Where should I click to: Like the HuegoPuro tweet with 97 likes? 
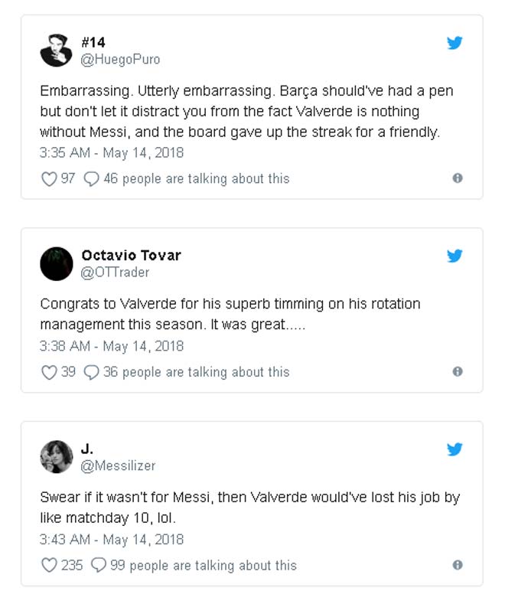coord(49,178)
